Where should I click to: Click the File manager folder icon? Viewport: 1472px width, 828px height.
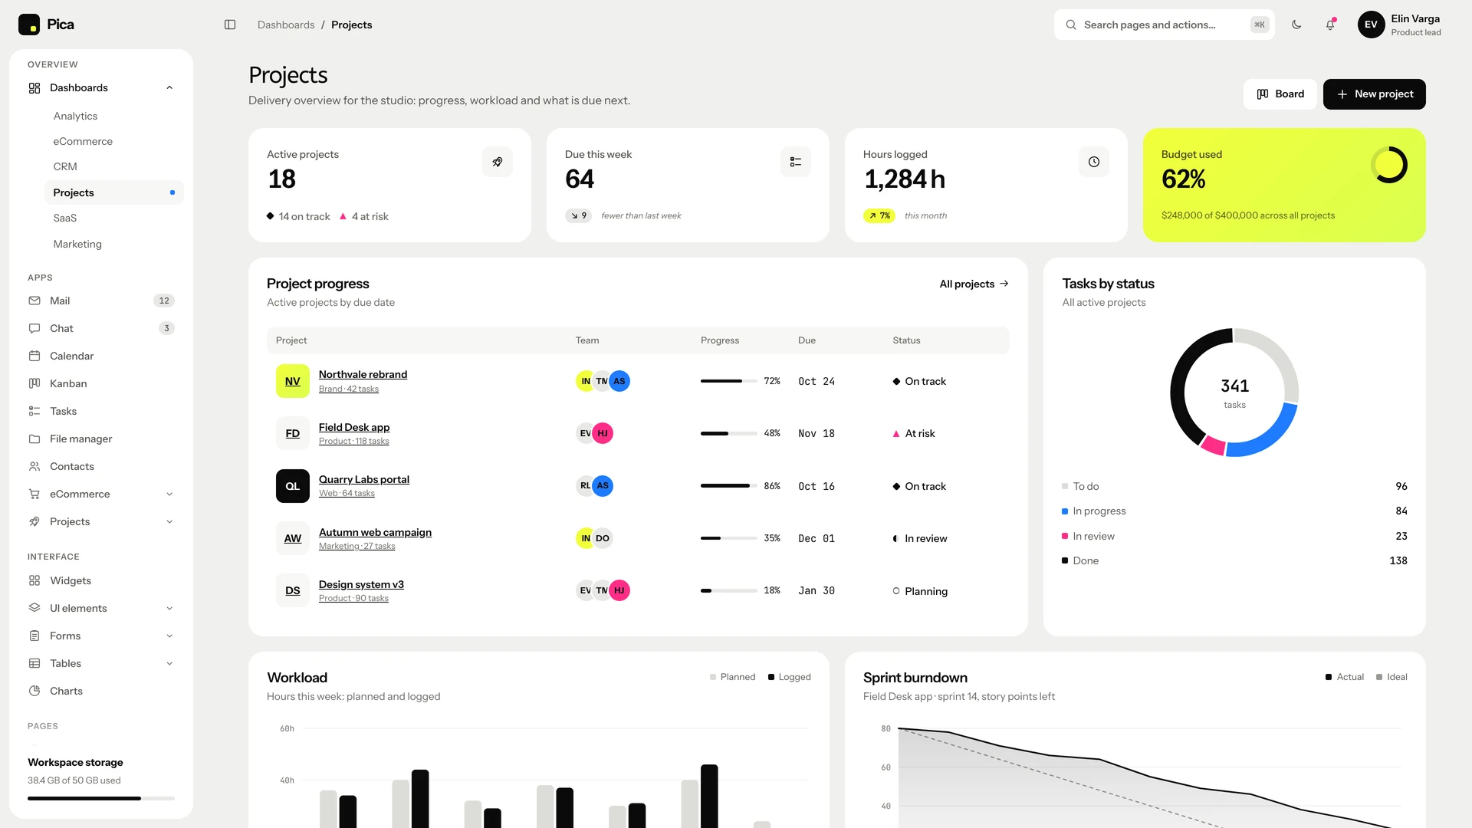click(x=34, y=439)
